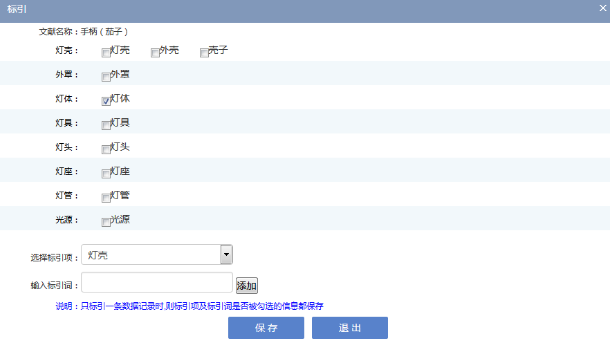This screenshot has height=343, width=610.
Task: Select the 光源 checkbox
Action: point(106,222)
